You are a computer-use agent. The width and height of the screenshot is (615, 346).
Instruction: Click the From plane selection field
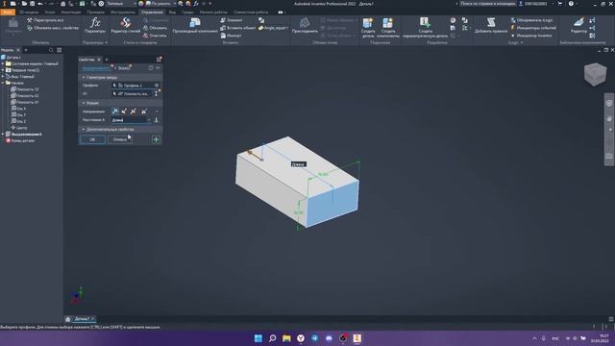(x=133, y=94)
